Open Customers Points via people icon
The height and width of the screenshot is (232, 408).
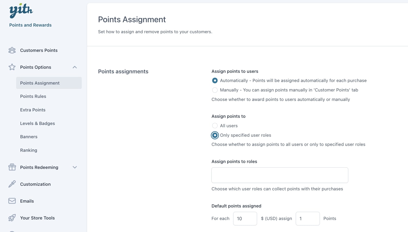click(x=12, y=50)
